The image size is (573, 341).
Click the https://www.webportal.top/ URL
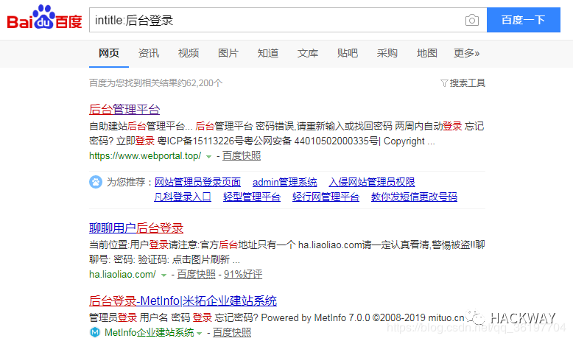[145, 156]
